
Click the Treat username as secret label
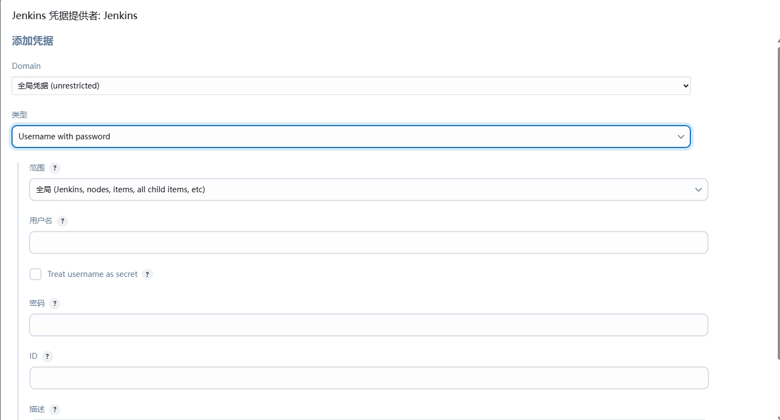tap(92, 274)
